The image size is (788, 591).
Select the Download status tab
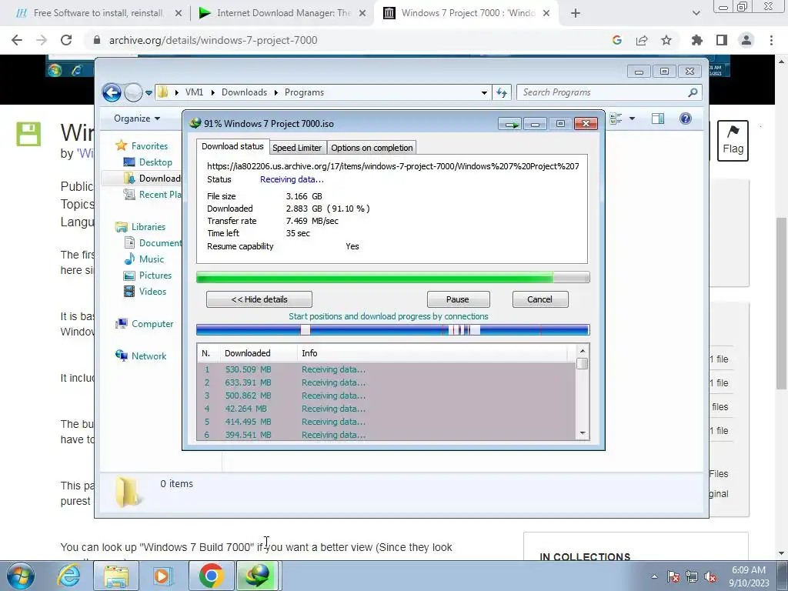pos(232,146)
